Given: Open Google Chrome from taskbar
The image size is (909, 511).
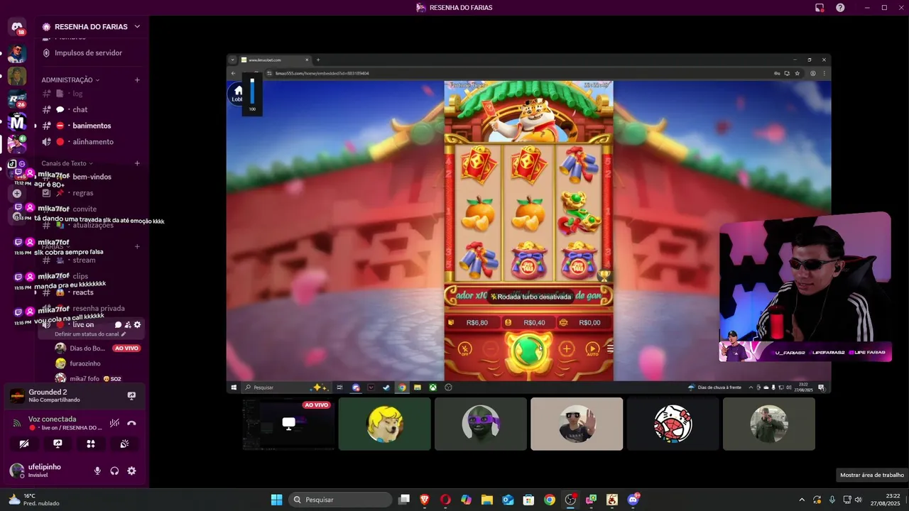Looking at the screenshot, I should pos(550,500).
